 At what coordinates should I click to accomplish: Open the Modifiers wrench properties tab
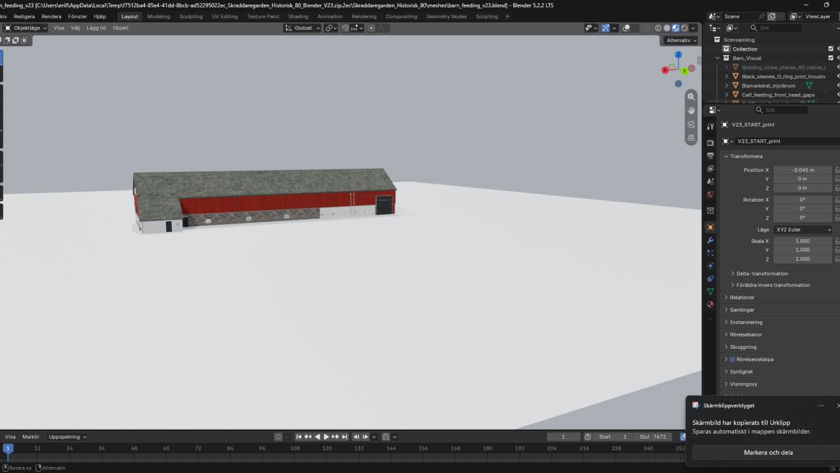pyautogui.click(x=710, y=240)
